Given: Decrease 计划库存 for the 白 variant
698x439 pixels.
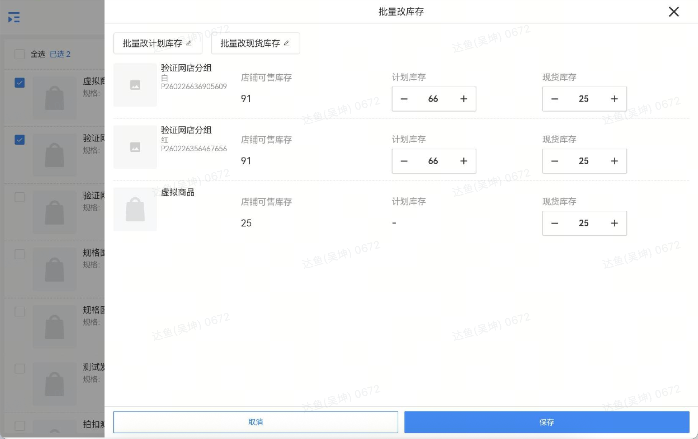Looking at the screenshot, I should (x=404, y=99).
